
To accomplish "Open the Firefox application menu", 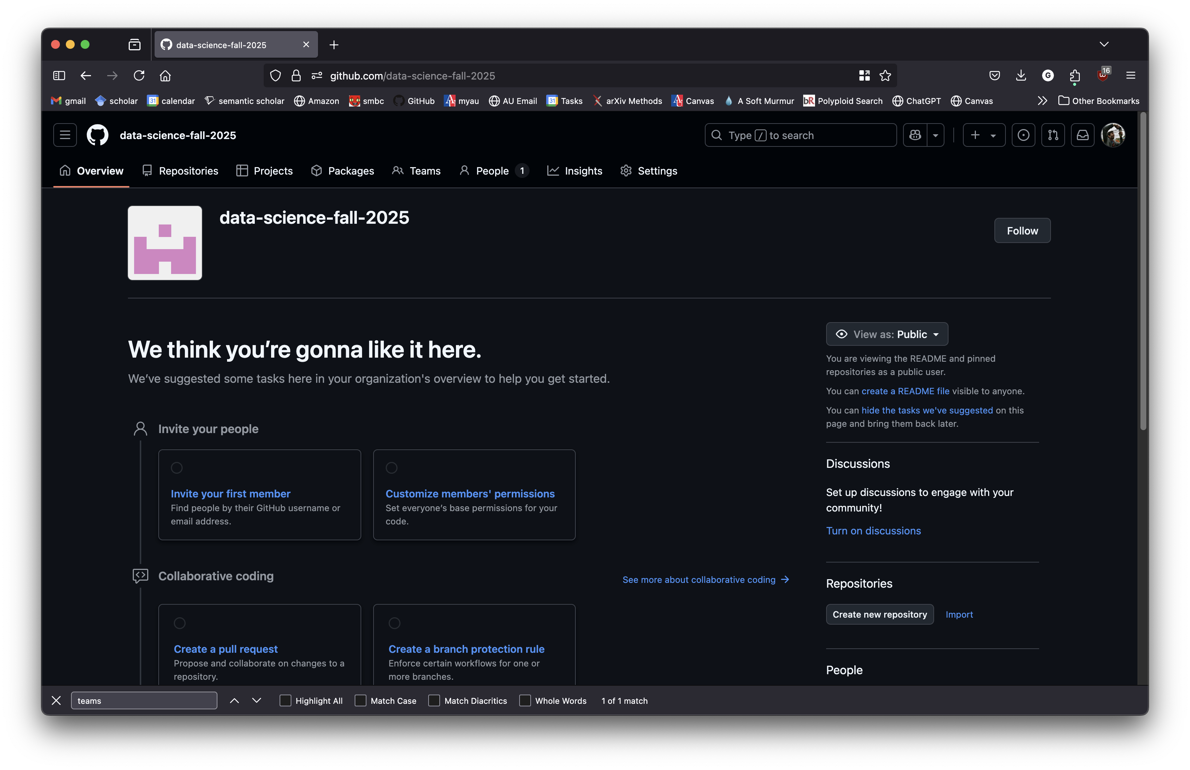I will [1130, 75].
